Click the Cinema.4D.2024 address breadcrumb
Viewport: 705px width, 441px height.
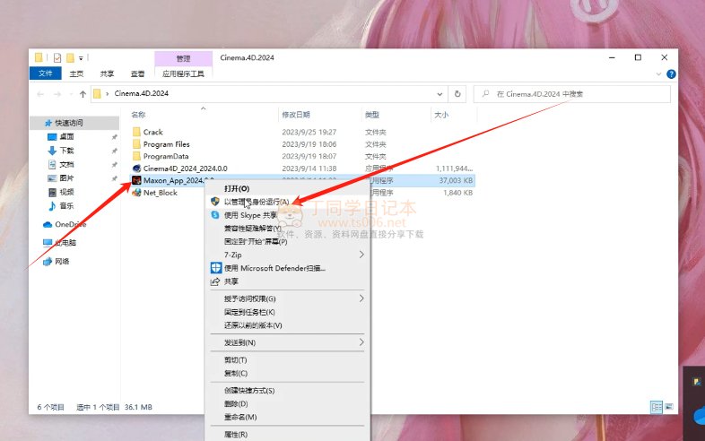(141, 93)
